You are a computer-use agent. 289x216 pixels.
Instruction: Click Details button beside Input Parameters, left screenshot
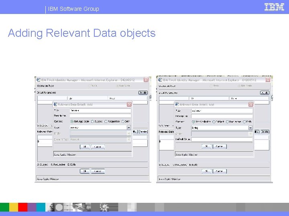click(x=143, y=93)
